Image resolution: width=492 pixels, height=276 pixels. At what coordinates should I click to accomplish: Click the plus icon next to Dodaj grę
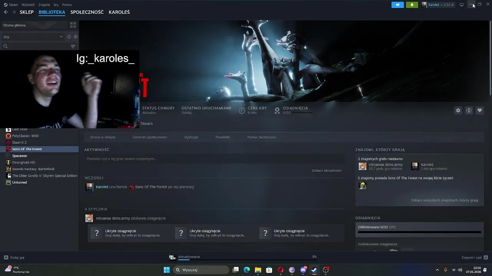tap(6, 258)
